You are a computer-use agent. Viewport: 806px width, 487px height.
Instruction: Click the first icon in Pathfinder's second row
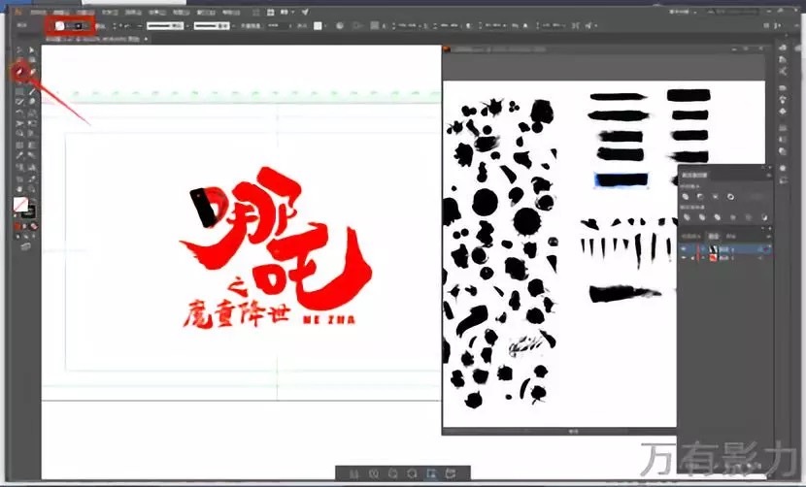687,217
